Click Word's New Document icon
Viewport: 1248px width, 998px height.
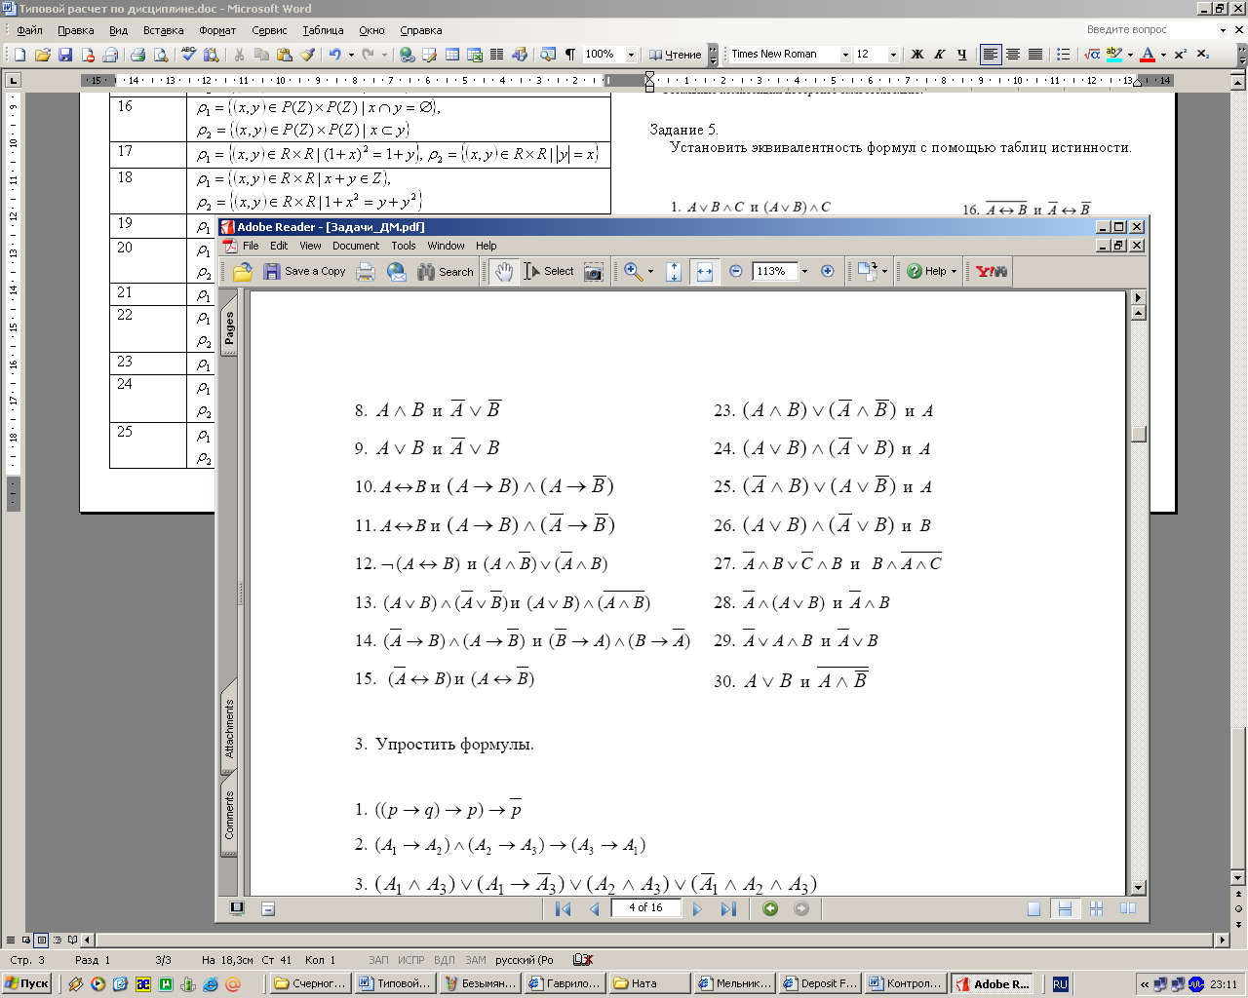(x=19, y=55)
